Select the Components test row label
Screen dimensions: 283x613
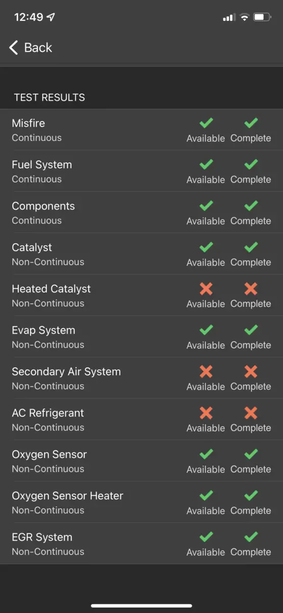coord(43,206)
